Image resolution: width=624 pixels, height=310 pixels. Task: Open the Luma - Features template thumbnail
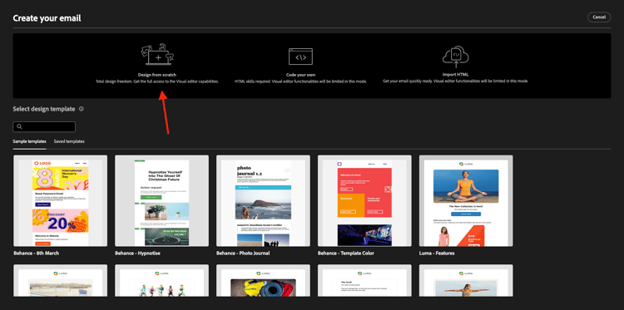(x=466, y=200)
